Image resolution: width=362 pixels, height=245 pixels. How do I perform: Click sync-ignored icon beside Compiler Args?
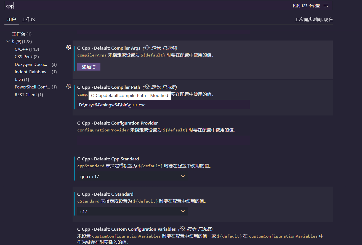[147, 48]
